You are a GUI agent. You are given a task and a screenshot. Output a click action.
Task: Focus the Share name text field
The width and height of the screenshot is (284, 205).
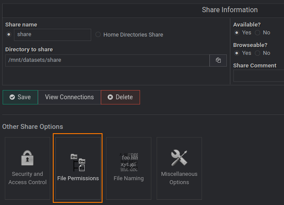point(52,35)
